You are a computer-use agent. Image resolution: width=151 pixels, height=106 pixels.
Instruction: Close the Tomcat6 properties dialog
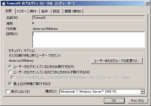(147, 3)
